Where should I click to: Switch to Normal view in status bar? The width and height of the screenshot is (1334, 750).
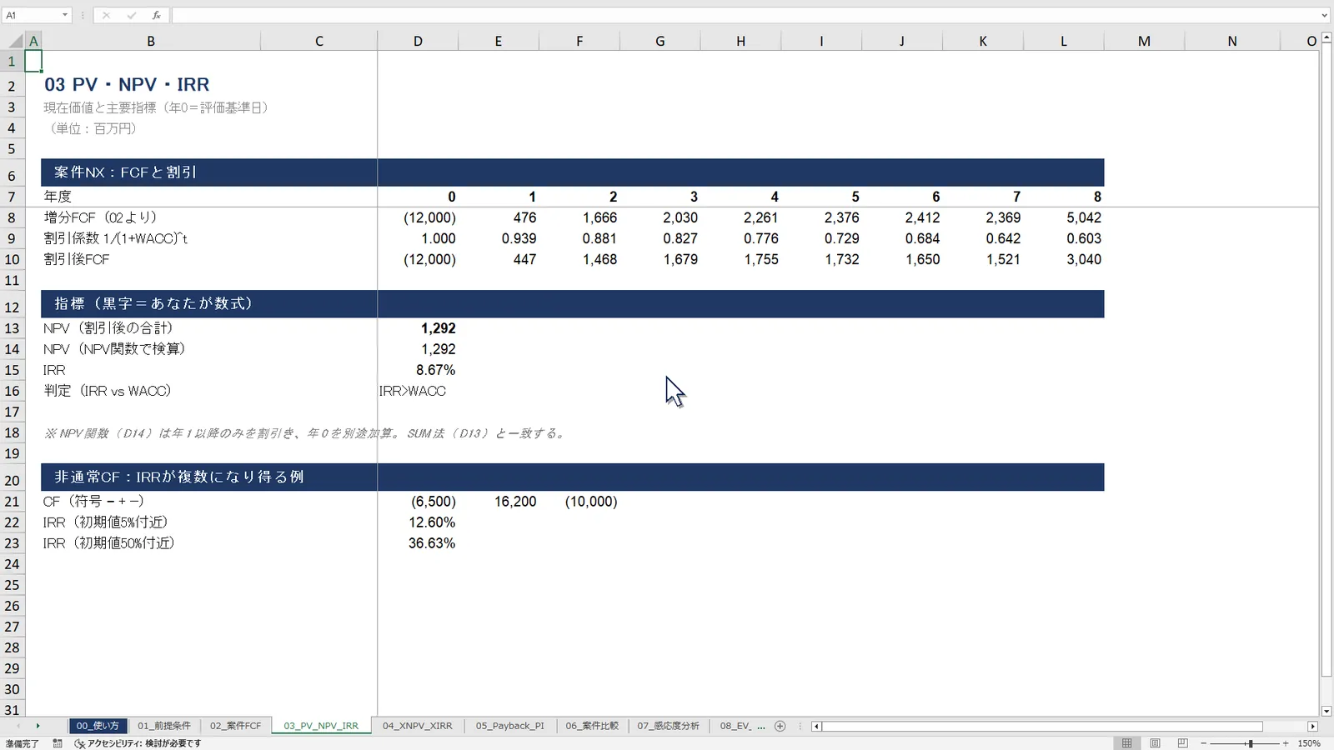click(x=1126, y=742)
